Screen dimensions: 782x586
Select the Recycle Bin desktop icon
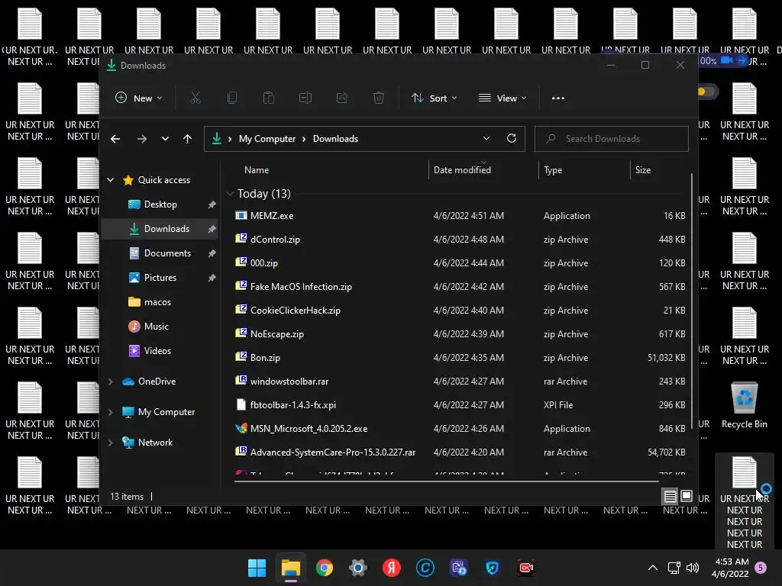(x=744, y=406)
